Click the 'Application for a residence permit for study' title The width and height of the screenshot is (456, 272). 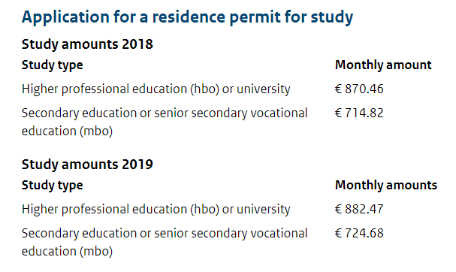point(187,17)
